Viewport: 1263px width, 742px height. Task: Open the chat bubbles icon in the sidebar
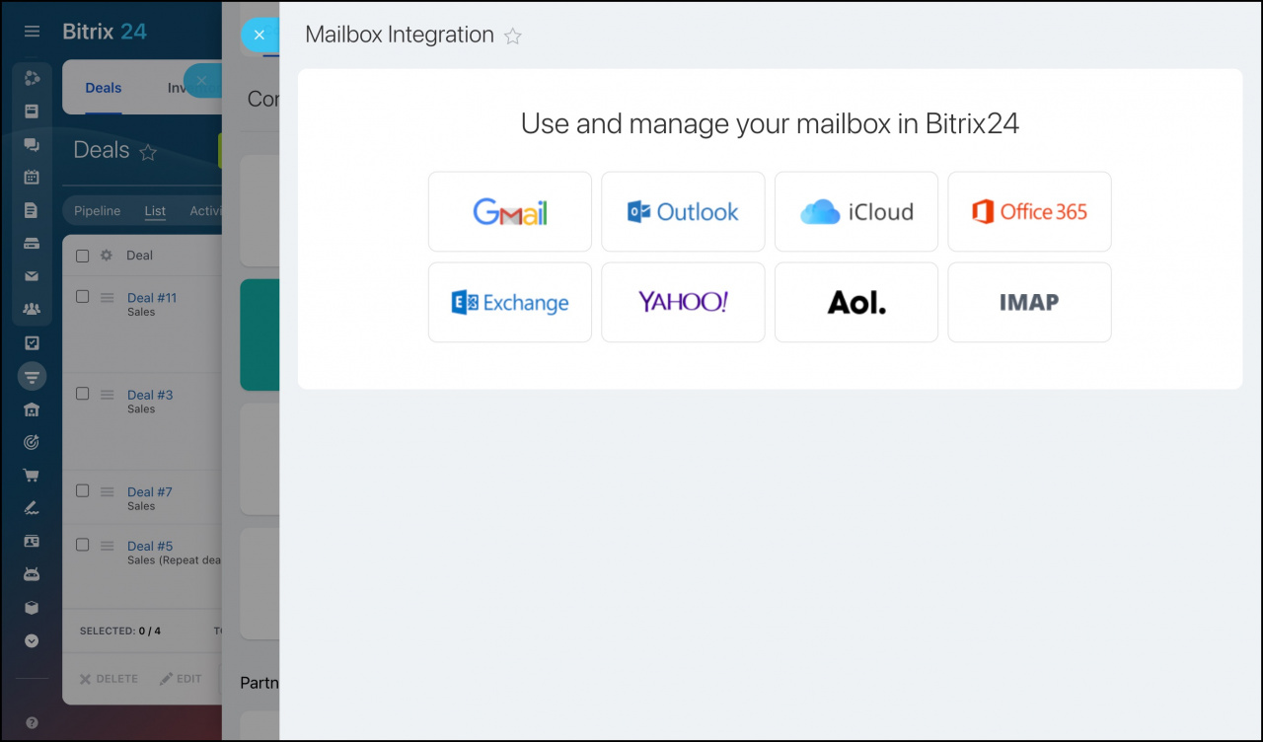point(32,145)
